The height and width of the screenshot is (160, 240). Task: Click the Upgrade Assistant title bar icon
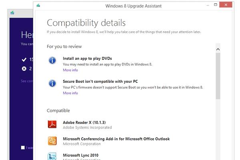(x=38, y=6)
